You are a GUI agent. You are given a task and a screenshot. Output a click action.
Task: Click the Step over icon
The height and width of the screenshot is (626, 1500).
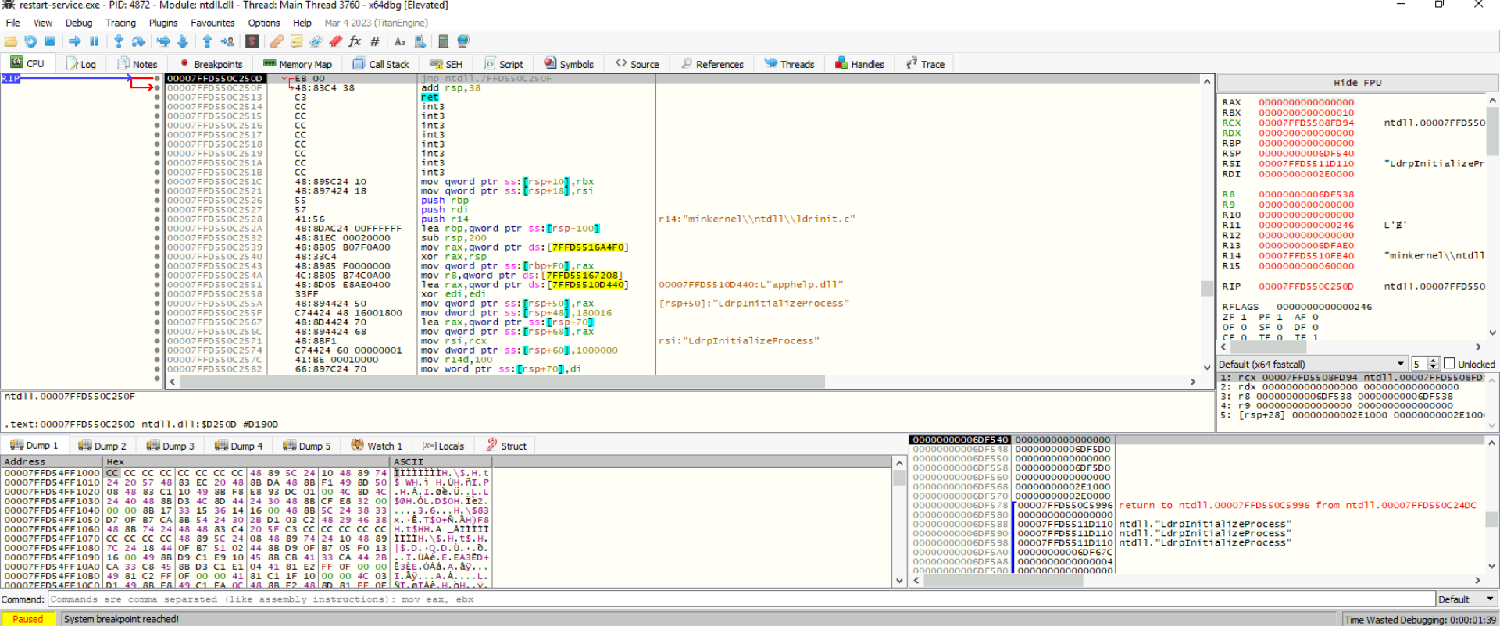[138, 41]
